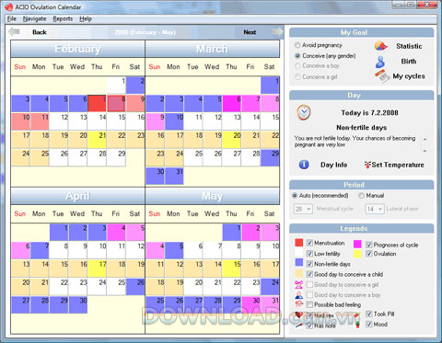
Task: Select March 6 prognosis day
Action: pos(232,103)
